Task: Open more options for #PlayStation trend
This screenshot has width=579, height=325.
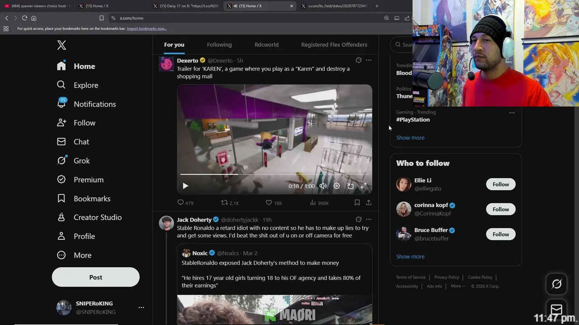Action: click(x=512, y=112)
